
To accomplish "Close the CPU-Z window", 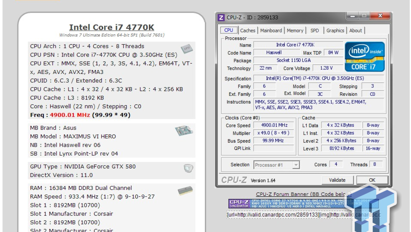I will coord(380,16).
